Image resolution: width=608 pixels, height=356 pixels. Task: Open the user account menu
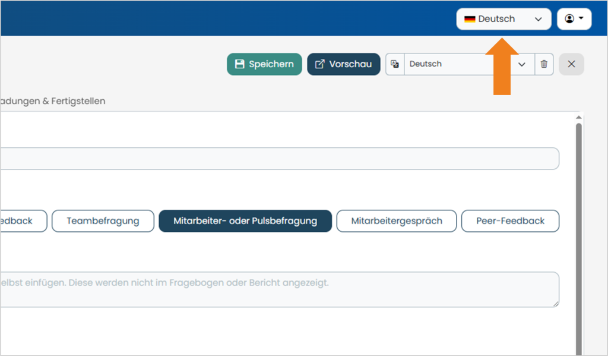click(574, 19)
